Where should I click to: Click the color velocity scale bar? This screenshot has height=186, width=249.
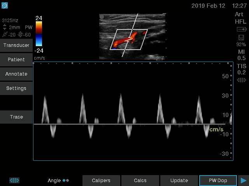click(x=39, y=34)
